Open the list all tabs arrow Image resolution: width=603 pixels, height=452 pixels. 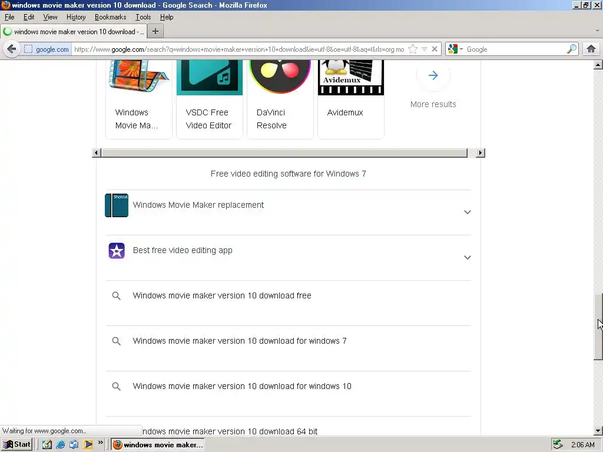pos(597,31)
